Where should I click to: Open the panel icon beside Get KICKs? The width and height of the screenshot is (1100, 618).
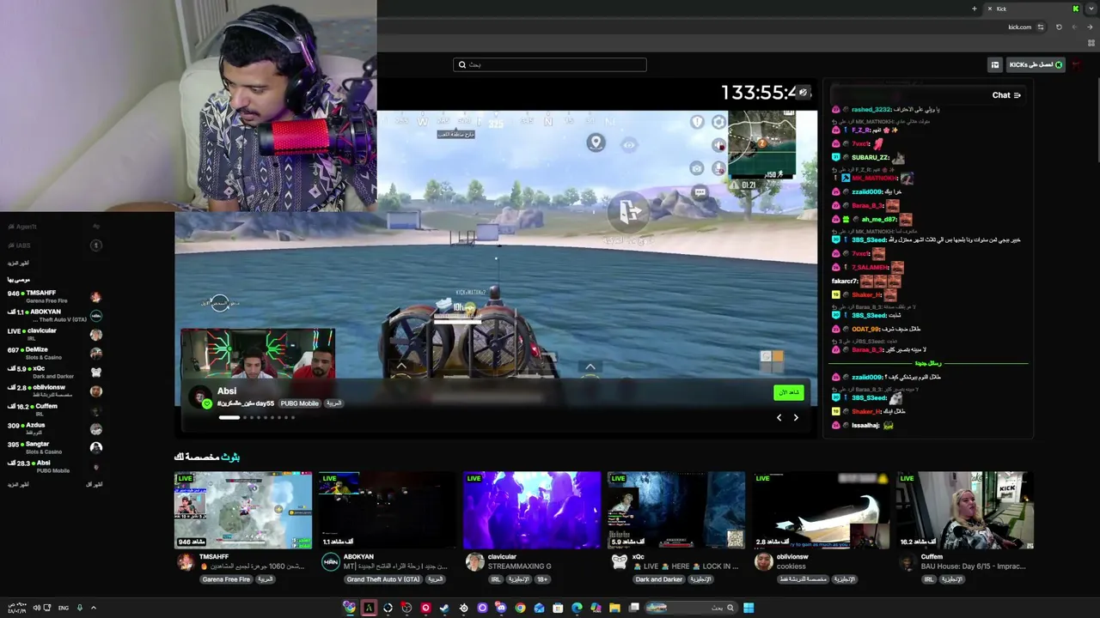[x=995, y=64]
